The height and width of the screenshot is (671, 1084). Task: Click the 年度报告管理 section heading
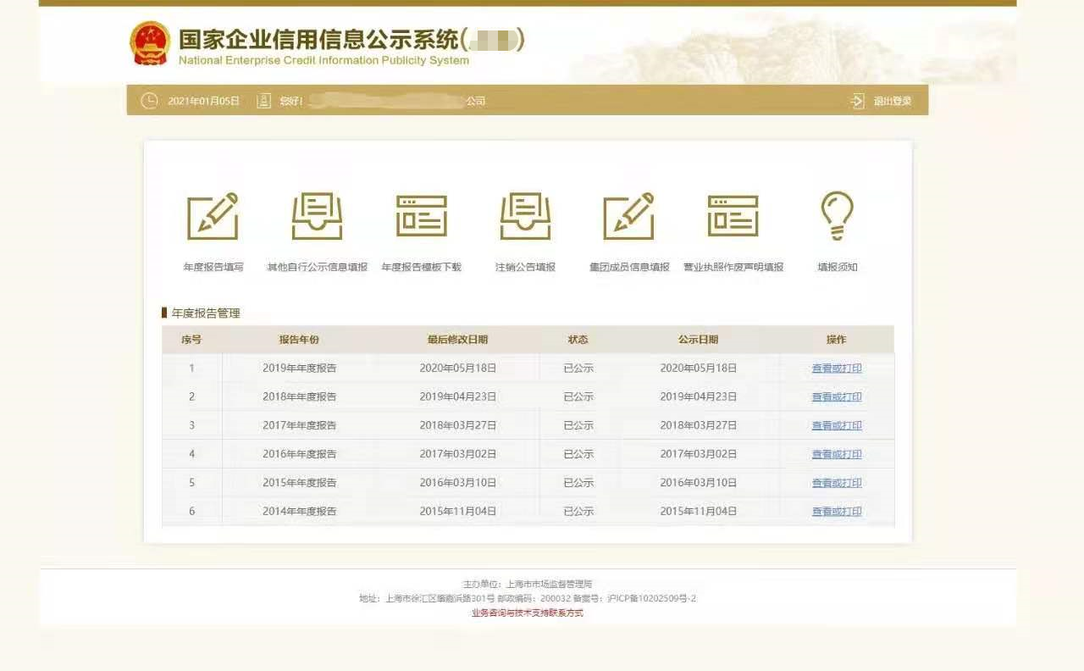(x=206, y=313)
